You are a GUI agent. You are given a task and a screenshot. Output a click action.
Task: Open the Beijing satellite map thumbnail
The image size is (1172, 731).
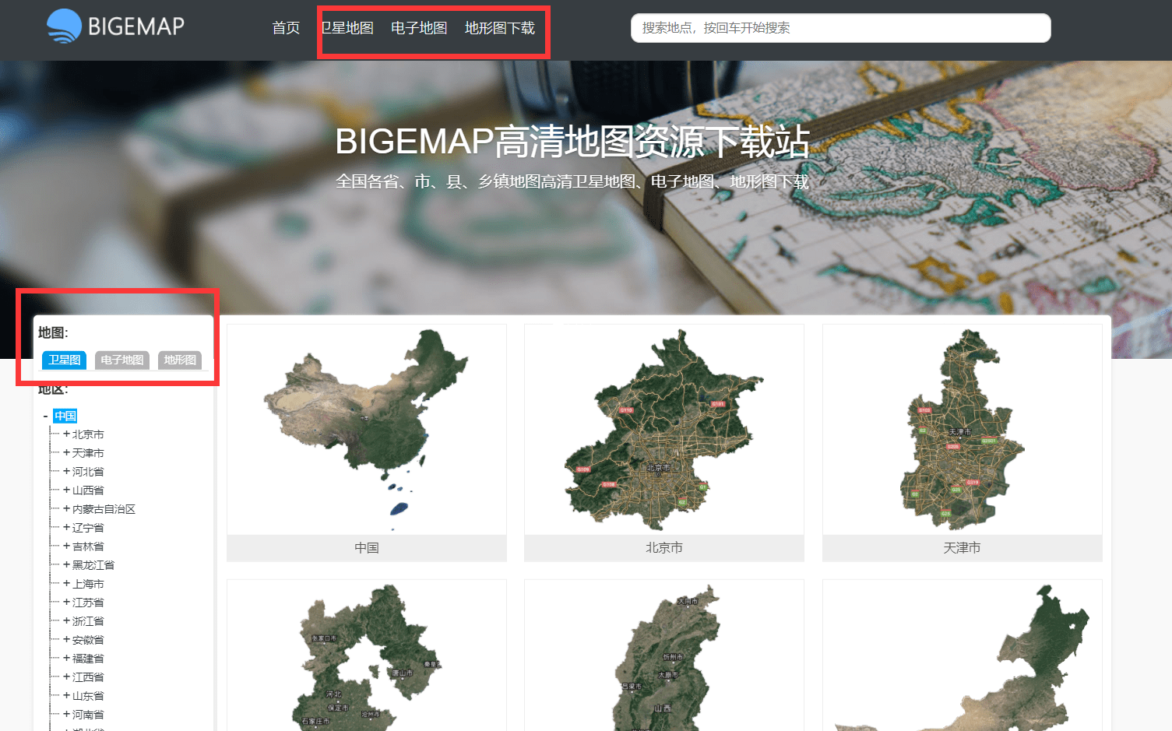pos(664,430)
